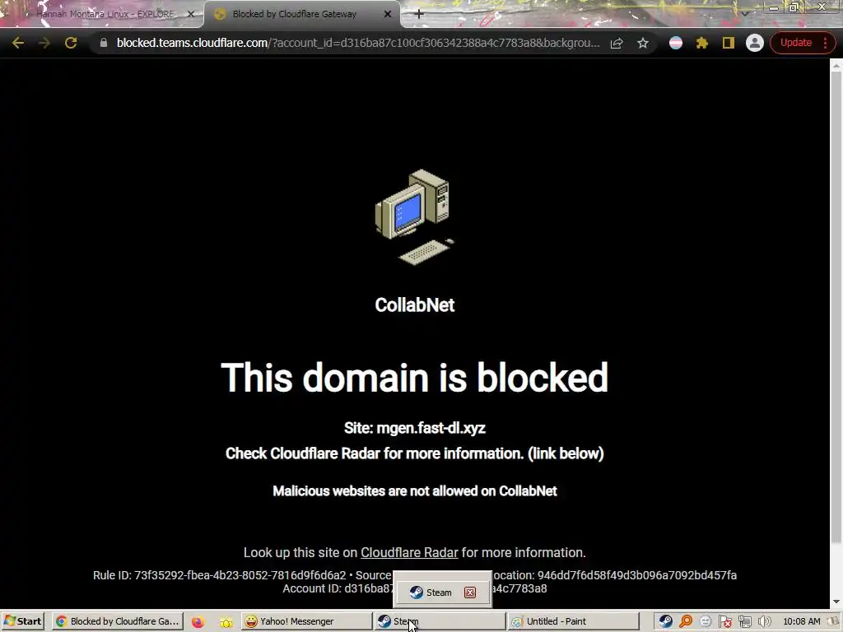Switch to the Hannah Montana Linux tab
Viewport: 843px width, 632px height.
tap(105, 15)
